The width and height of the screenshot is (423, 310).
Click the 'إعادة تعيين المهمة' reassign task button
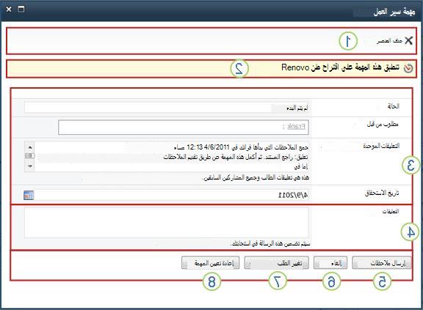tap(211, 262)
